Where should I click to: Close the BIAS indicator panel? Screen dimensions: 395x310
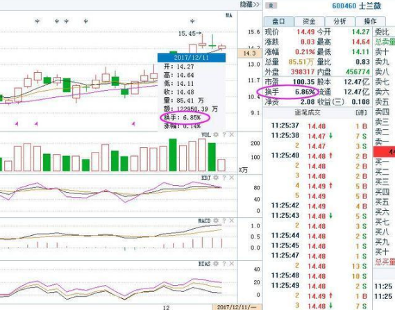[232, 264]
